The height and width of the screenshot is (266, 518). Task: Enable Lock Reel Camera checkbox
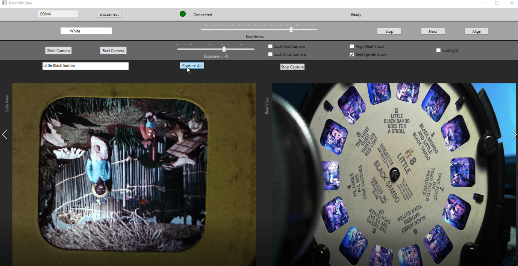click(x=270, y=47)
